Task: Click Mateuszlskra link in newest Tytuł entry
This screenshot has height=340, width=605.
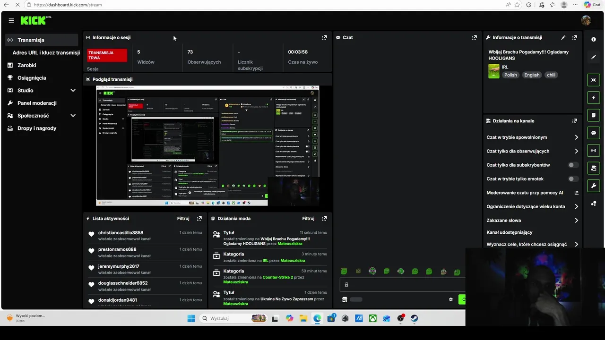Action: pos(290,244)
